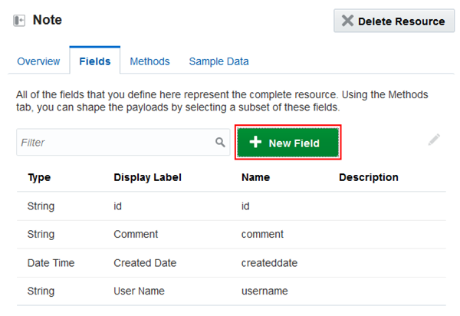Click String type in the Comment row
The image size is (460, 316).
point(41,235)
